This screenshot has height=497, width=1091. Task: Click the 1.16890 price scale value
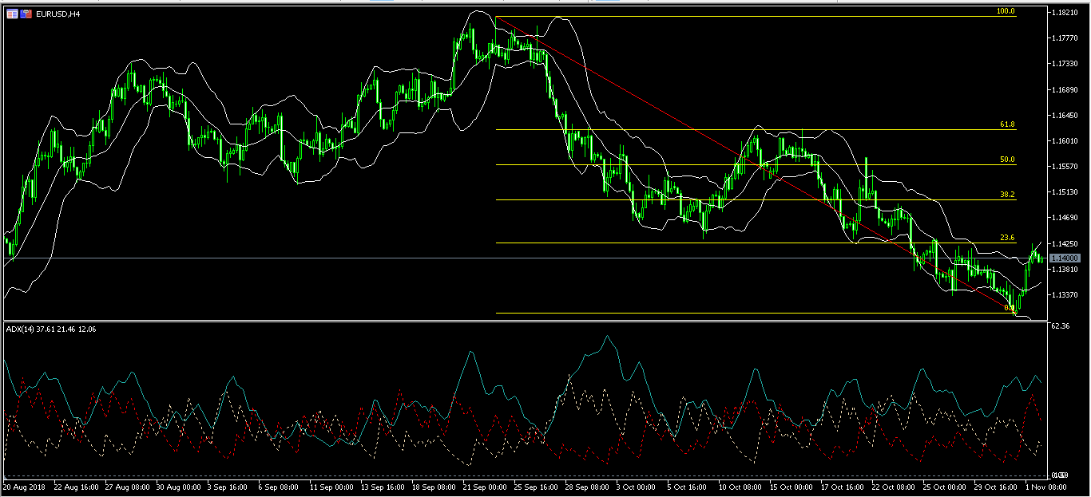pos(1065,89)
